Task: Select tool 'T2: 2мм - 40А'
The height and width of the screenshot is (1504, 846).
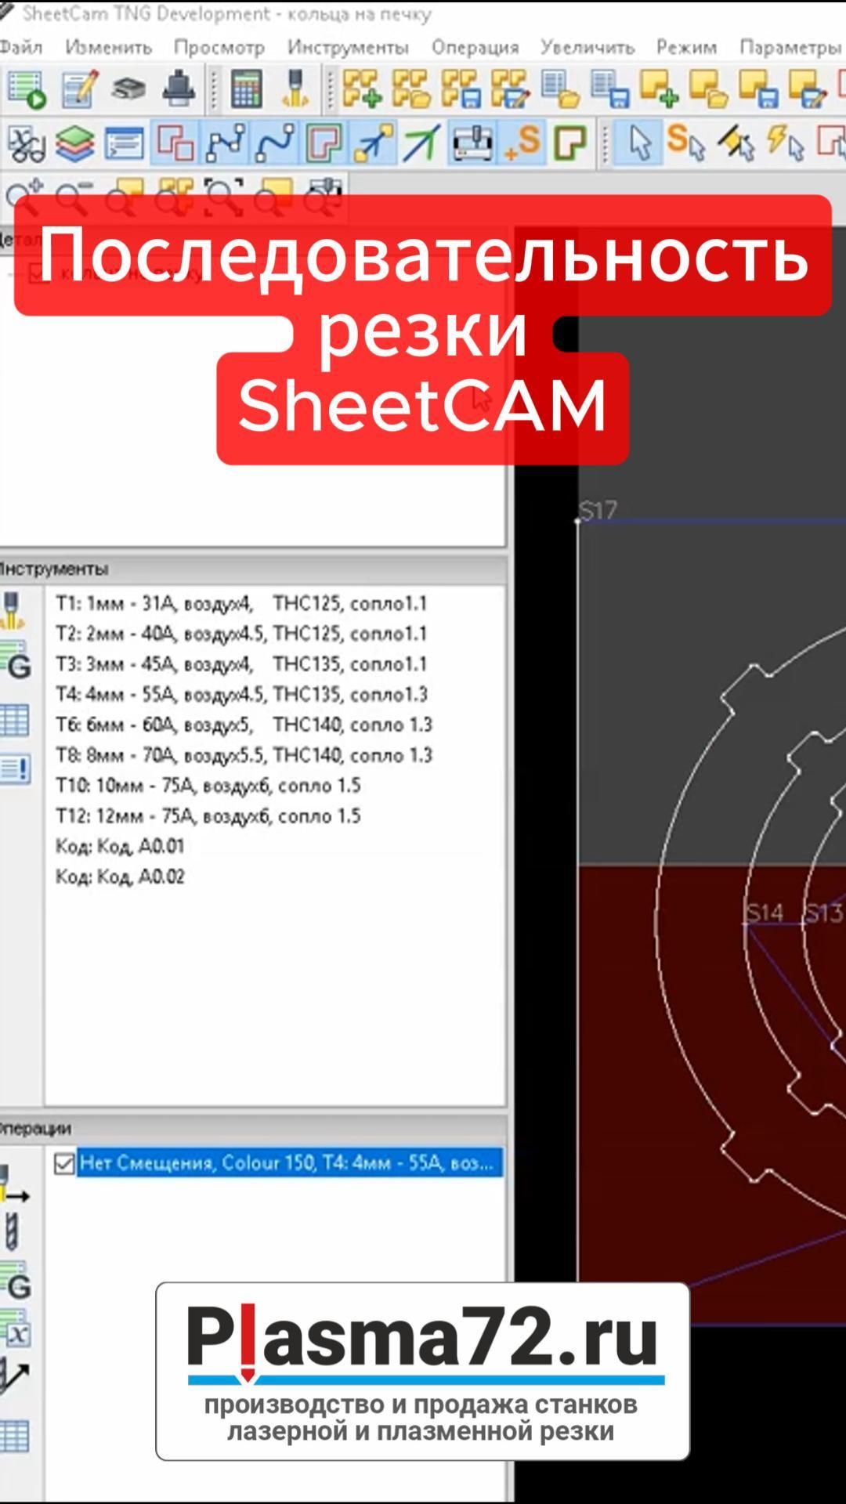Action: [x=241, y=633]
